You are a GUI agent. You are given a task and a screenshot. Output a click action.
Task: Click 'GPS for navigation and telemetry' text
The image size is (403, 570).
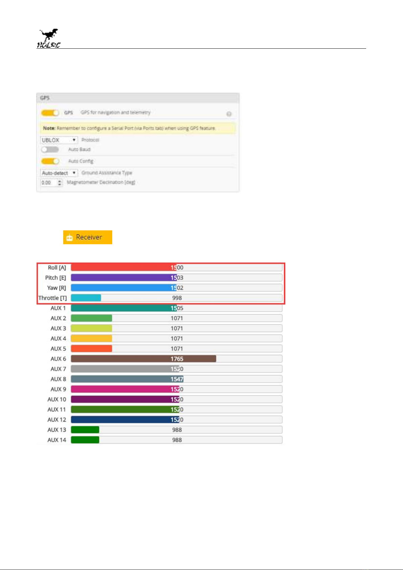point(116,112)
